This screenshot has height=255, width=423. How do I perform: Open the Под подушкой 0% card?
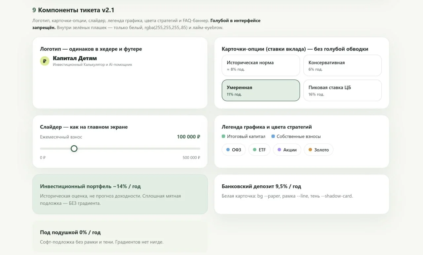(120, 237)
